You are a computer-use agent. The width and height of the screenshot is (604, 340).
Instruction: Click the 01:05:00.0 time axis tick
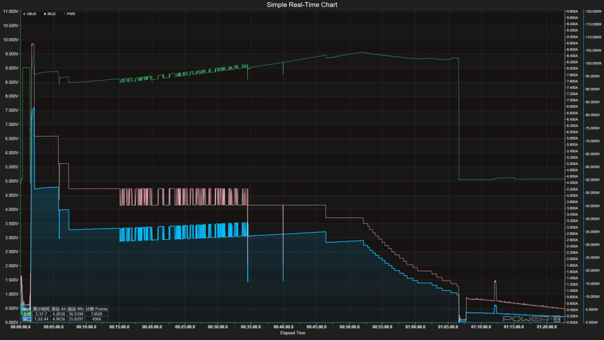[x=448, y=327]
